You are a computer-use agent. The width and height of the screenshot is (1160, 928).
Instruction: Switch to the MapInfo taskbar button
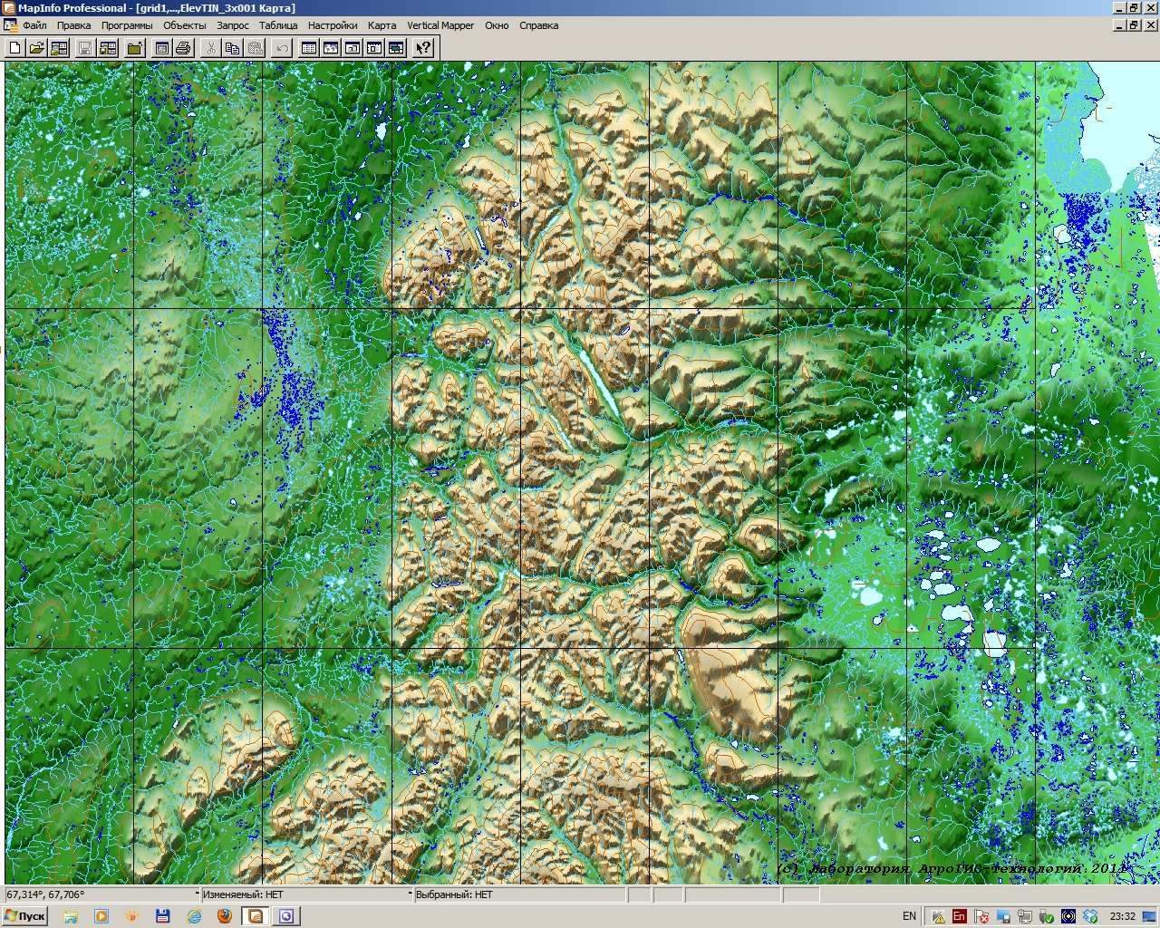click(256, 916)
